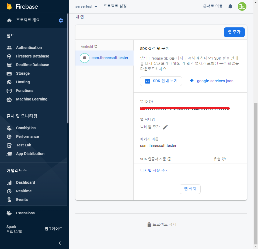Click the page vertical scrollbar

256,174
